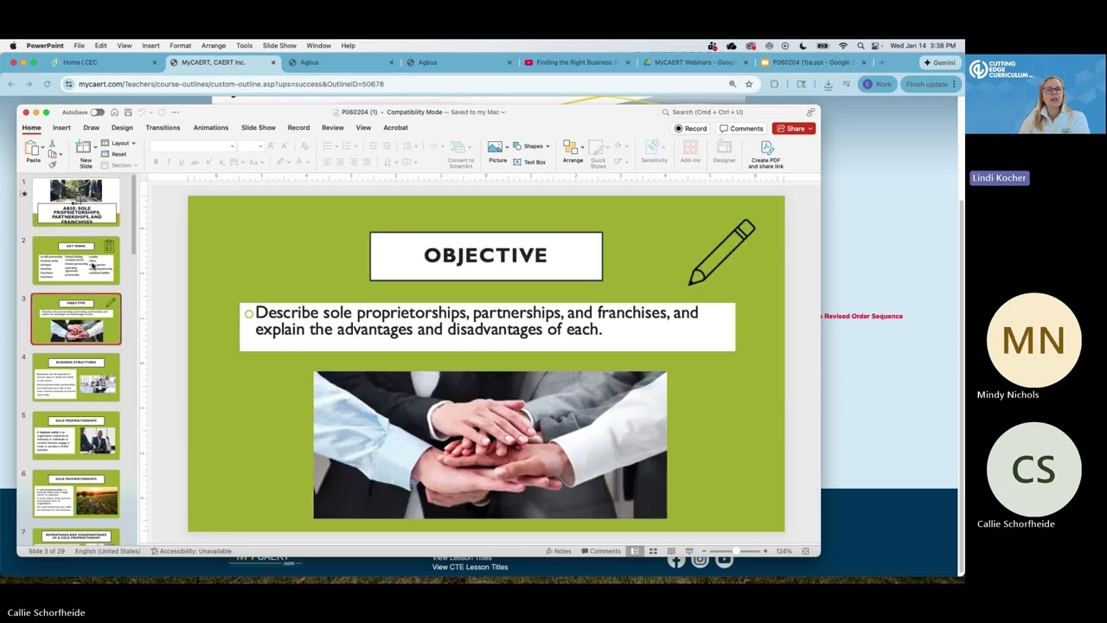Toggle Italic formatting

[169, 162]
